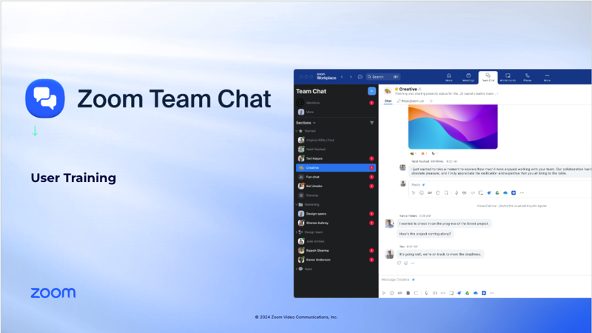The height and width of the screenshot is (333, 592).
Task: Open the Jada Grimes chat
Action: [x=336, y=241]
